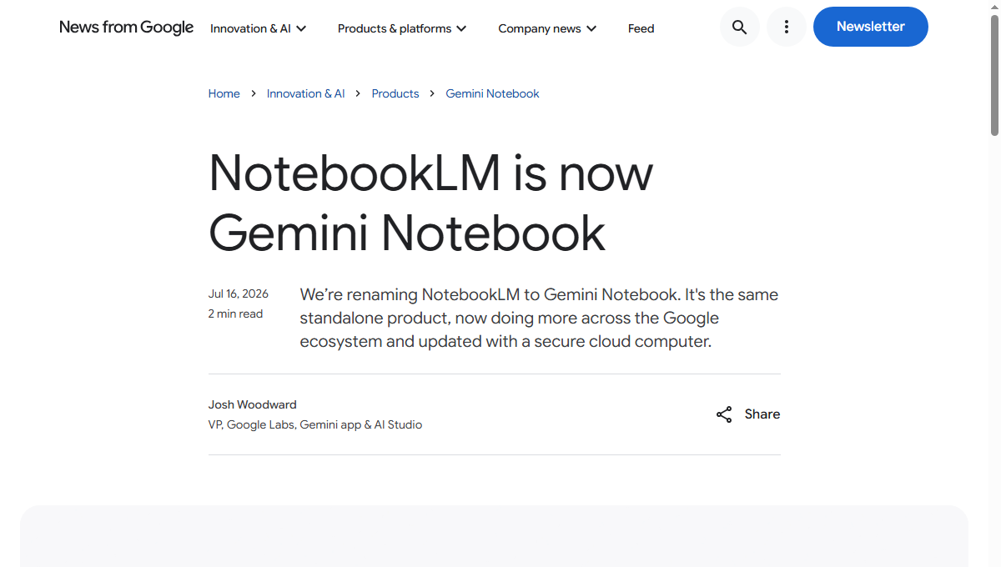
Task: Open the three-dot more options menu
Action: pyautogui.click(x=786, y=27)
